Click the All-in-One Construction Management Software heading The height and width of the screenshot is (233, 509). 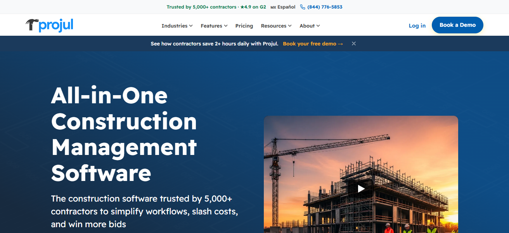(124, 134)
